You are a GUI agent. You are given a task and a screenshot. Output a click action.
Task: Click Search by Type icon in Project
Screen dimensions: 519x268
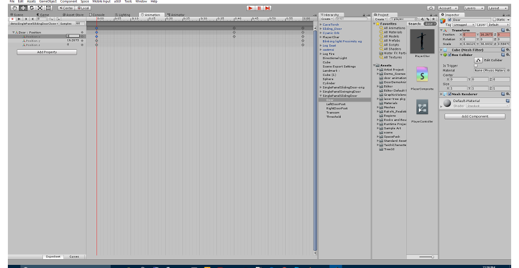[423, 19]
